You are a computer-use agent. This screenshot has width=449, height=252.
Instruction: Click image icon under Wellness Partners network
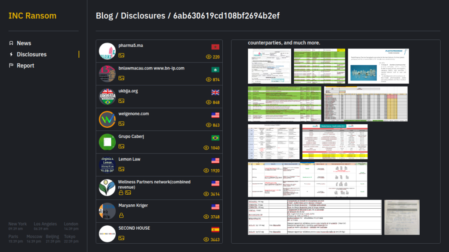coord(128,193)
